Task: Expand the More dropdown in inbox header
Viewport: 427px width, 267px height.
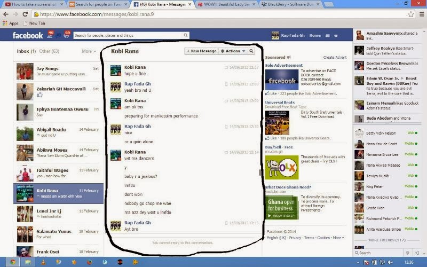Action: pos(89,51)
